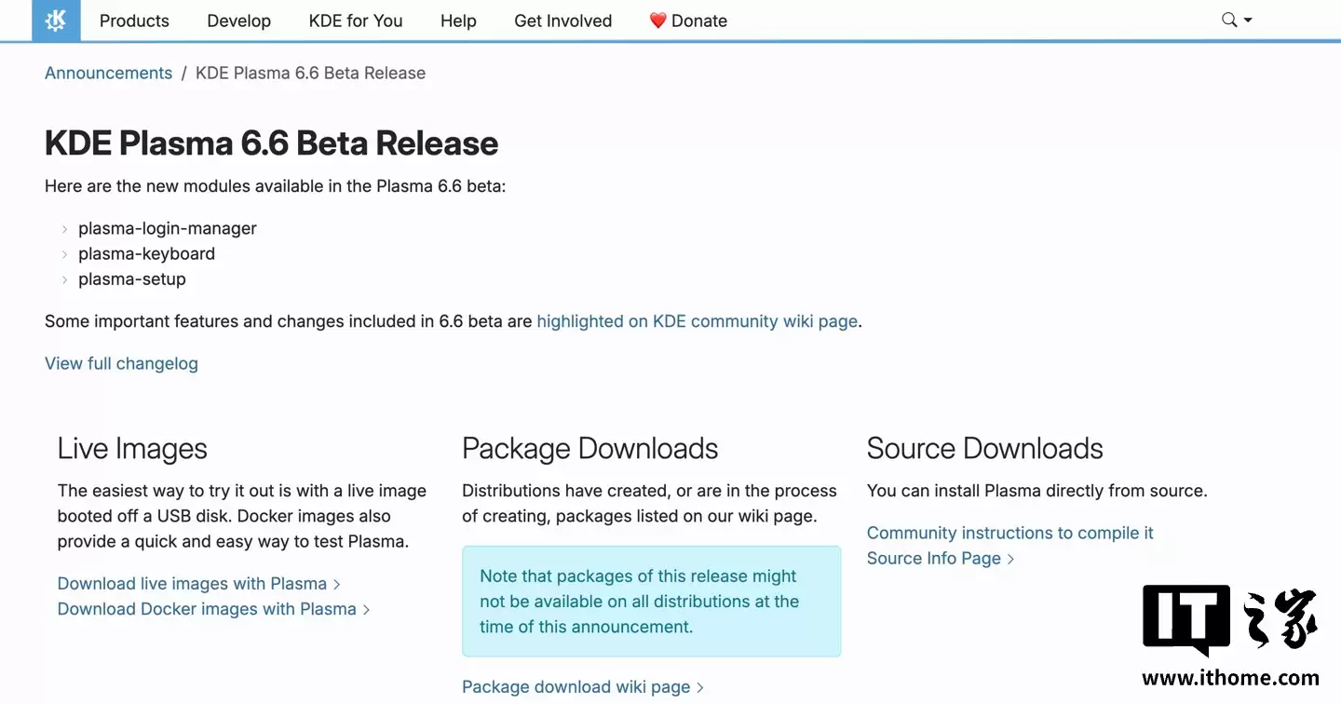This screenshot has width=1341, height=704.
Task: Follow the KDE community wiki page link
Action: (697, 320)
